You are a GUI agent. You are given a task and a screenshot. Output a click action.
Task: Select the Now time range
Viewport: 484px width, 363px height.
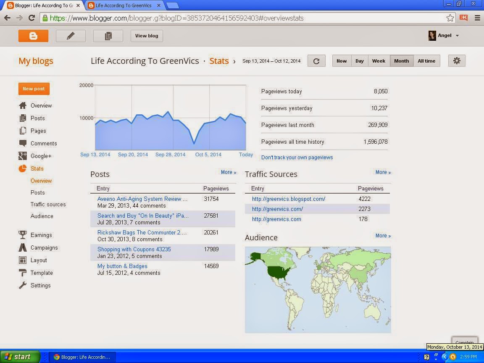coord(342,61)
